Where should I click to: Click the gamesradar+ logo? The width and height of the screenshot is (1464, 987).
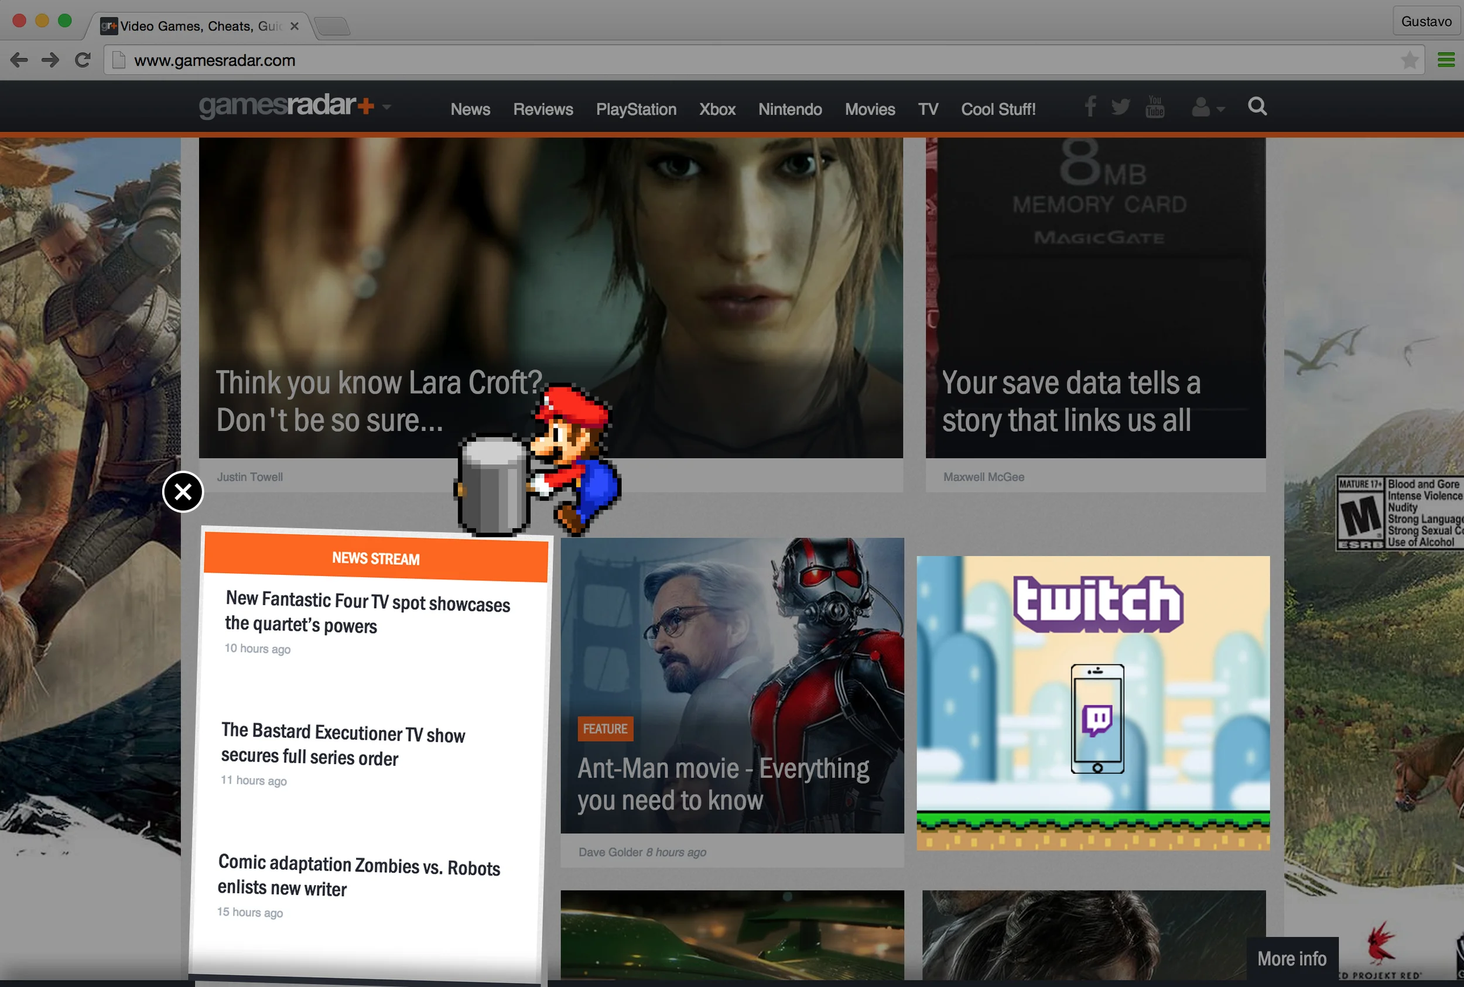click(x=286, y=106)
